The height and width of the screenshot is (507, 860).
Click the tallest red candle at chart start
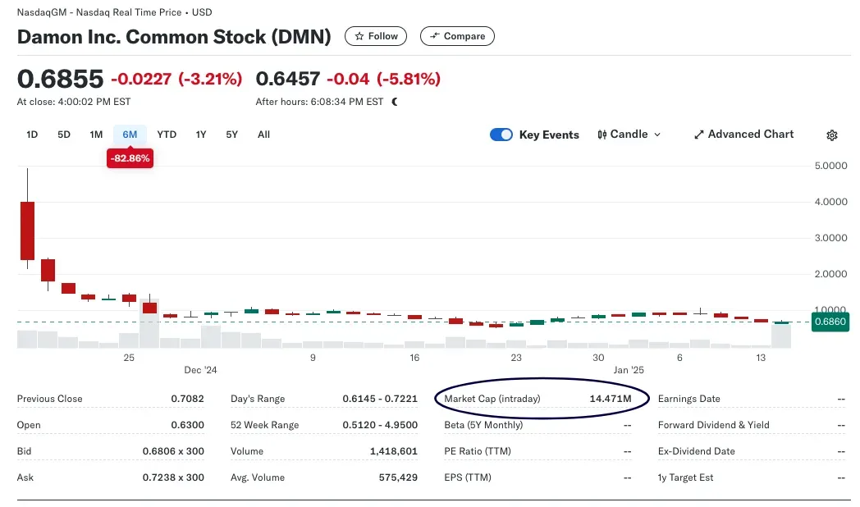(27, 231)
